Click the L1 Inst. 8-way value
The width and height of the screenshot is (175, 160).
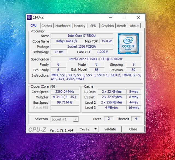(x=134, y=97)
